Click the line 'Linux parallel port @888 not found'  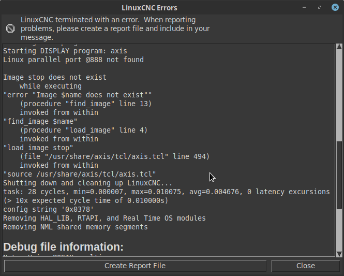(73, 60)
